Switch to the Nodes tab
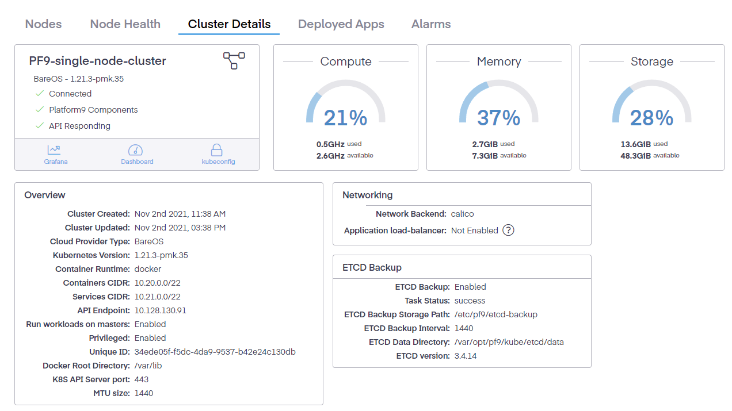This screenshot has width=732, height=411. tap(43, 24)
